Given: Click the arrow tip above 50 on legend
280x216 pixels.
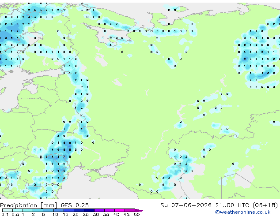Looking at the screenshot, I should [x=140, y=211].
